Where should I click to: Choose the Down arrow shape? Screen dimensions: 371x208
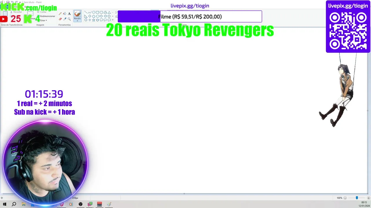(86, 20)
